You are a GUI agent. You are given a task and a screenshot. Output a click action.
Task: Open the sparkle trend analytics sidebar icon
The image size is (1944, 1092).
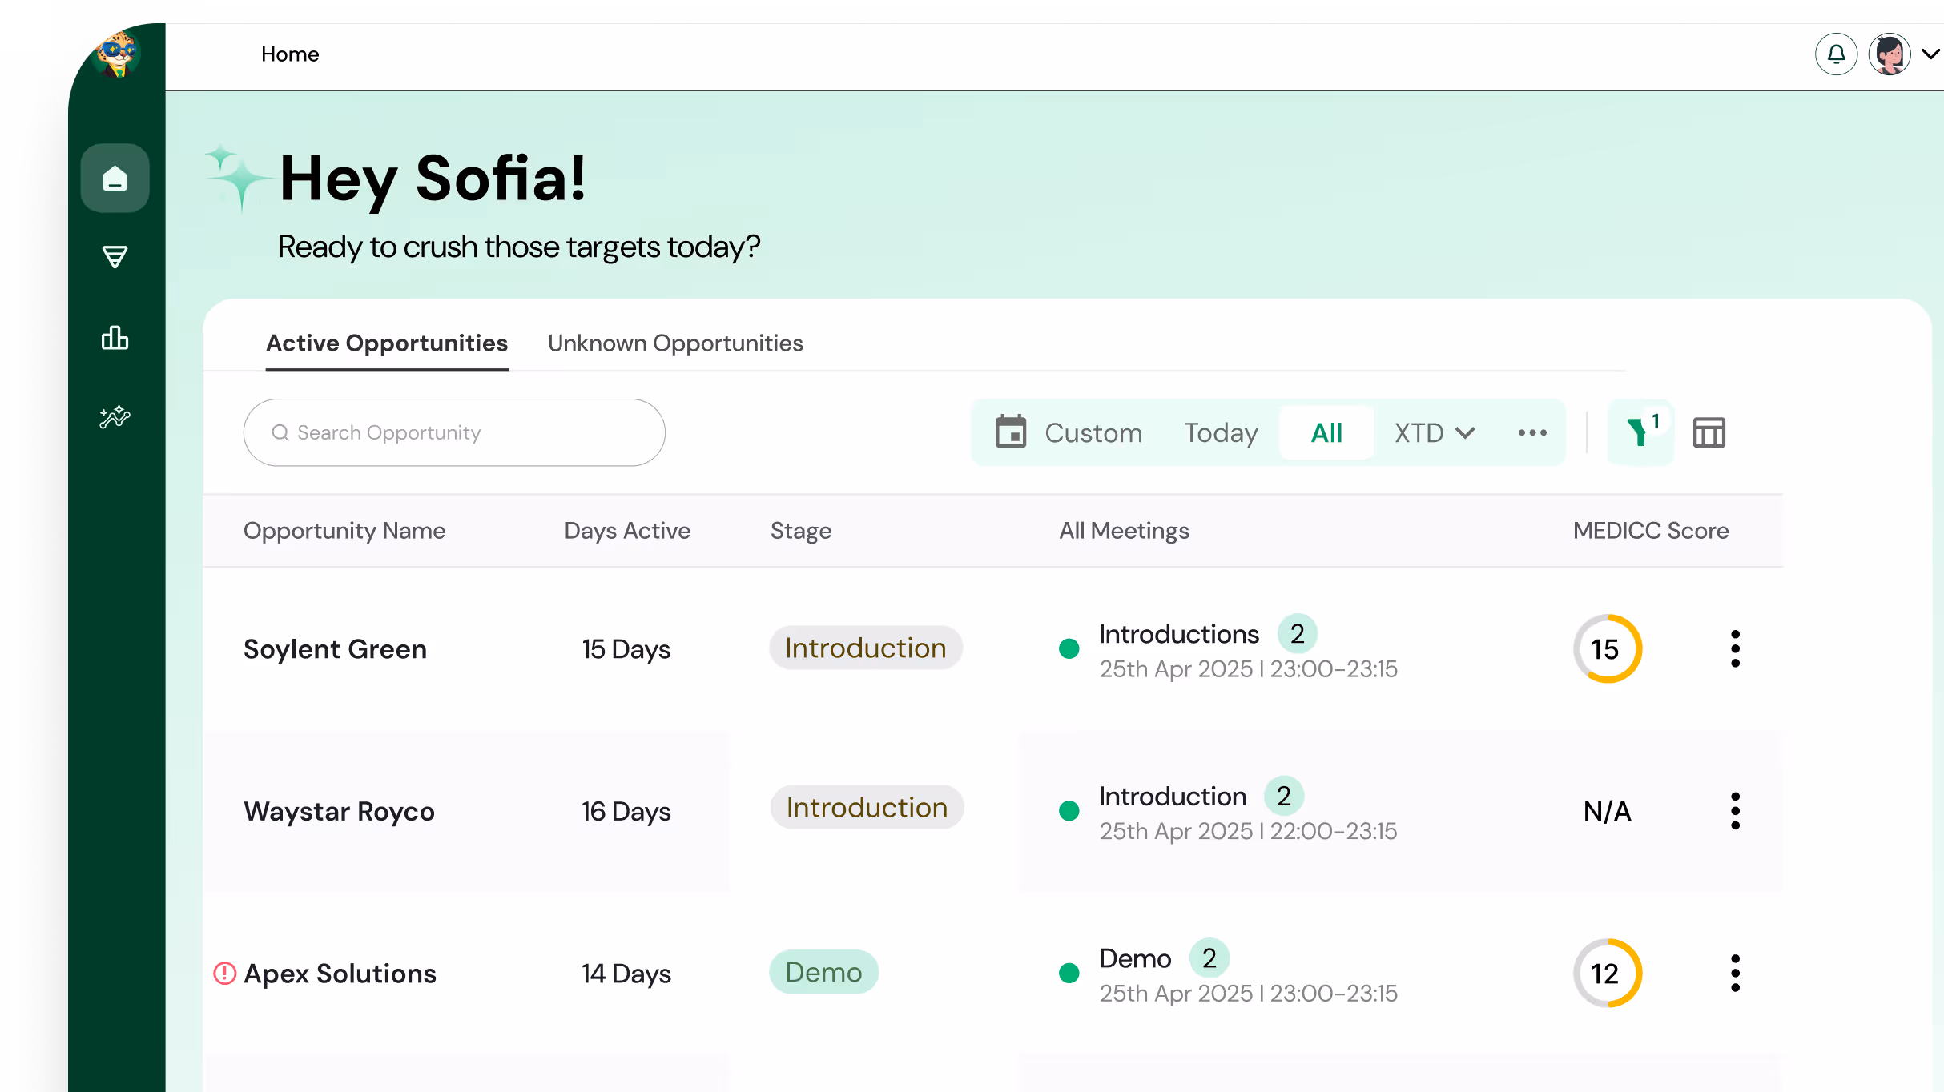click(x=115, y=416)
